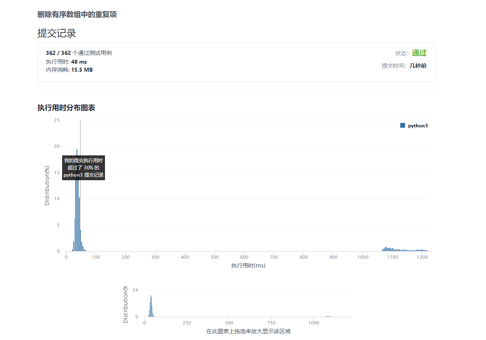
Task: Open the 删除有序数组中的重复项 problem title
Action: pos(77,15)
